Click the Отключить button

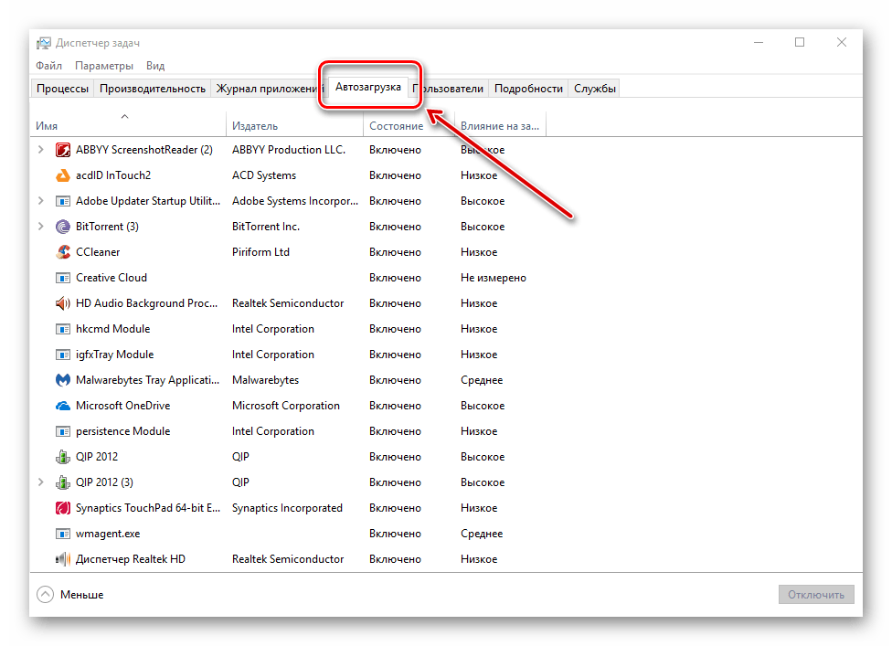[816, 594]
